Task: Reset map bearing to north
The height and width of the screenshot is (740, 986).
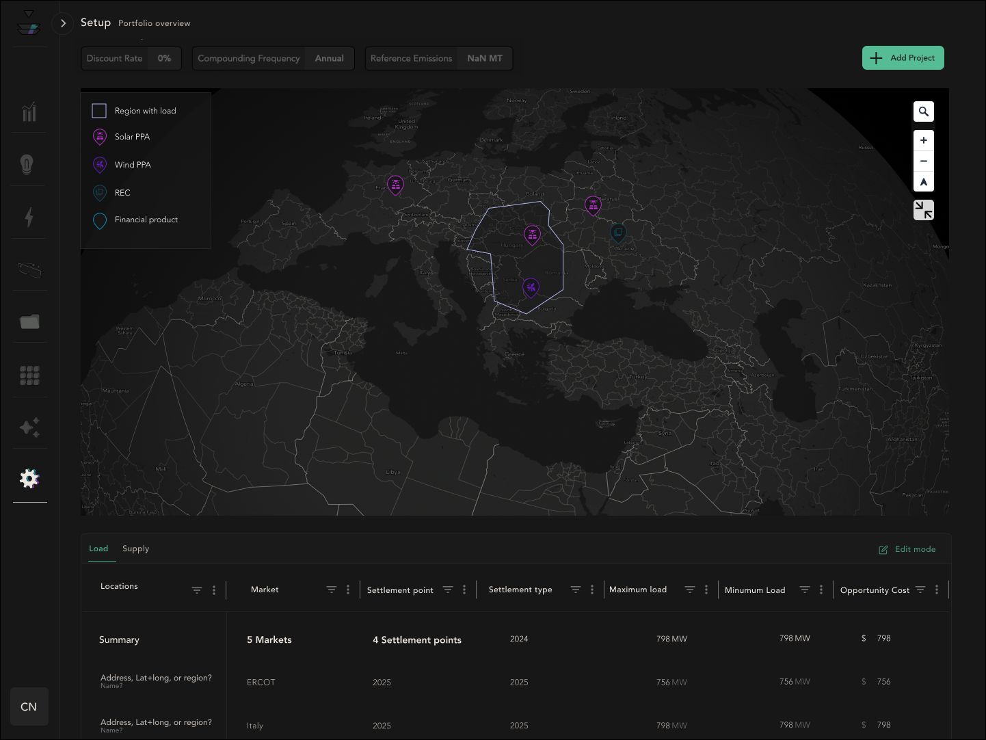Action: coord(924,182)
